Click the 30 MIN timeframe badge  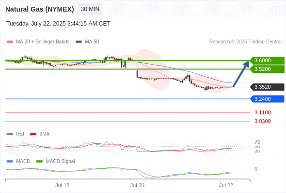(x=90, y=9)
